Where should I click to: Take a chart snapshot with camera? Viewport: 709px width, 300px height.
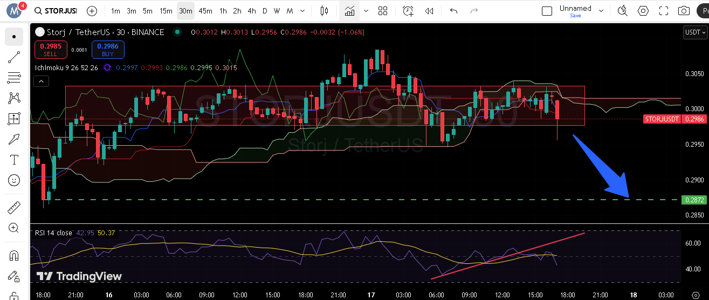[x=684, y=11]
